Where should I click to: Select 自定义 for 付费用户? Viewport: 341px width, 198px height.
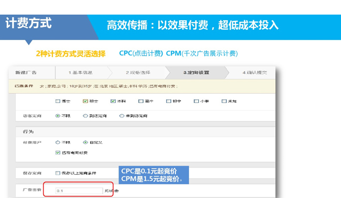point(85,143)
